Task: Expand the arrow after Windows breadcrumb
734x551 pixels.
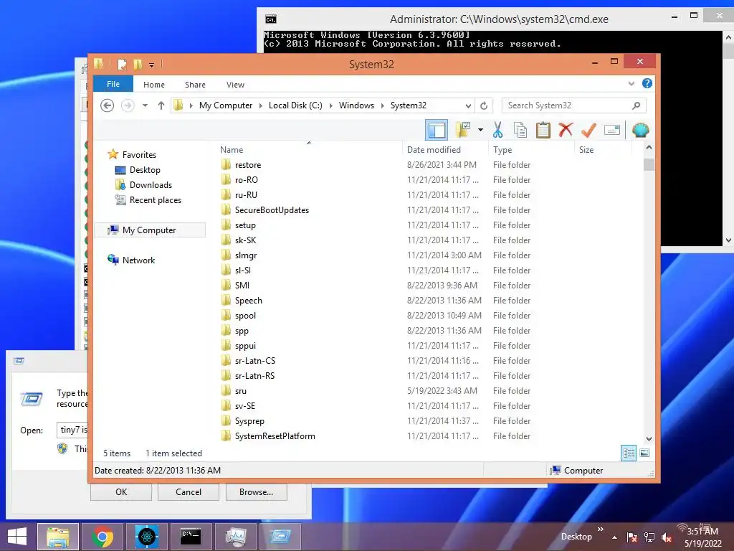Action: 383,106
